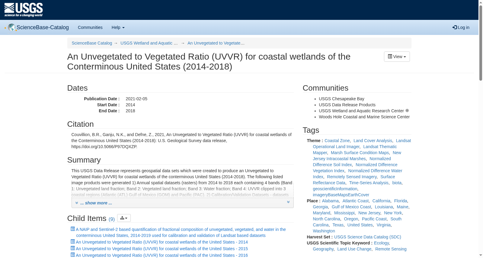Click the item icon beside the UVVR 2014 child item
The image size is (483, 258).
(x=73, y=241)
